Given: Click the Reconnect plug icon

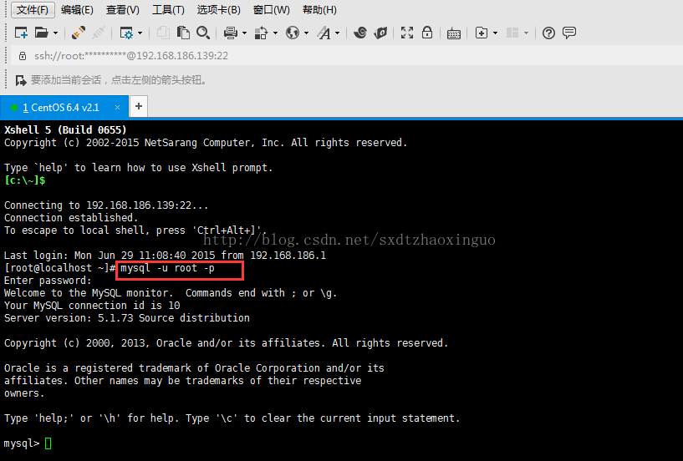Looking at the screenshot, I should click(x=79, y=33).
